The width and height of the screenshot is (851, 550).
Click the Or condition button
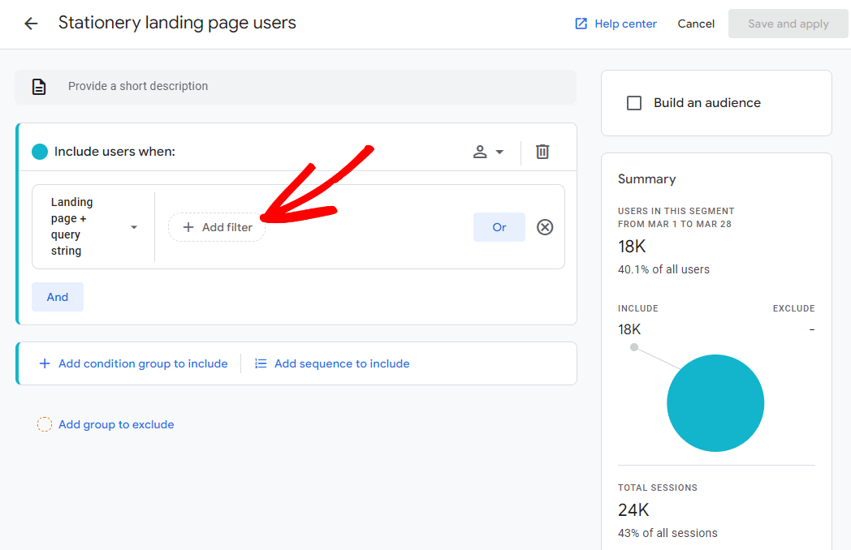(x=499, y=227)
